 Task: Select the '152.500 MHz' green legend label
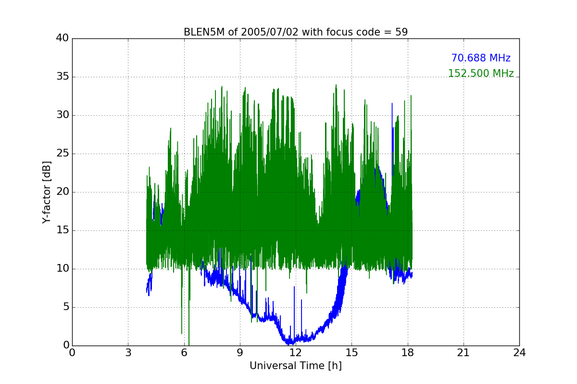pyautogui.click(x=481, y=73)
